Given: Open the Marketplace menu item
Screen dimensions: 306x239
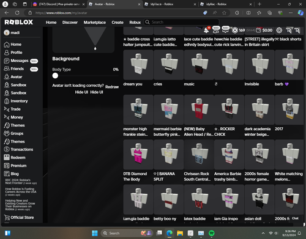Looking at the screenshot, I should pos(95,23).
